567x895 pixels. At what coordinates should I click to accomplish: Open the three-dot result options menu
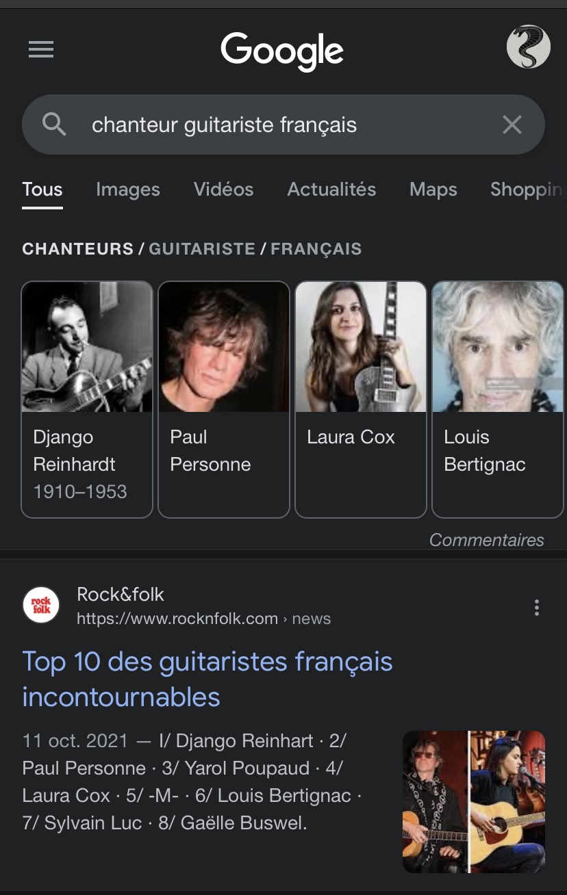536,607
